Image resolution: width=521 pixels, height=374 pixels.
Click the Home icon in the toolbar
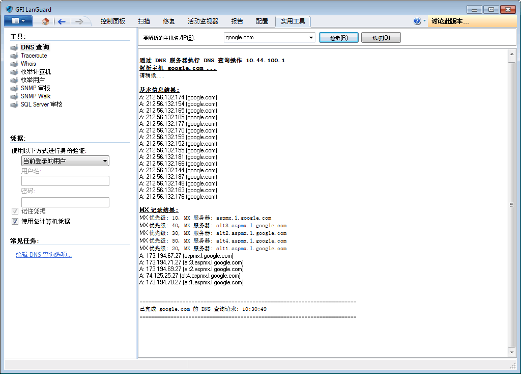(x=45, y=21)
